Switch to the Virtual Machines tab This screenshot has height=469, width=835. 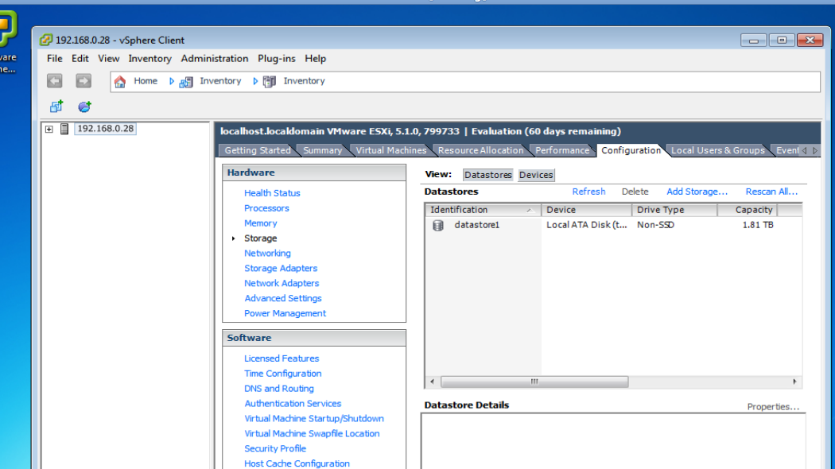point(391,150)
